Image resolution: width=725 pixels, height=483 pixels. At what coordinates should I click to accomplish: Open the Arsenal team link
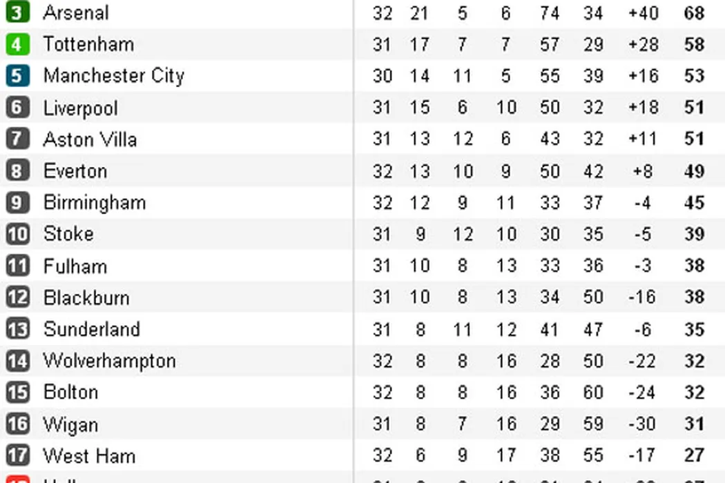[x=76, y=12]
